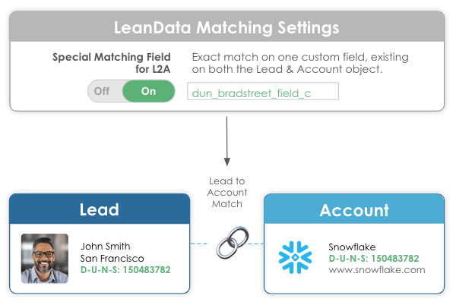Click the Special Matching Field for L2A label
Screen dimensions: 456x308
112,63
